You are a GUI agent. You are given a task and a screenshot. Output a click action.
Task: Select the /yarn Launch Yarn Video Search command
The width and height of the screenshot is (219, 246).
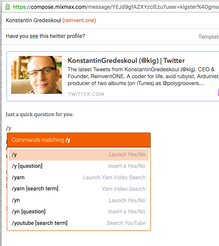pyautogui.click(x=78, y=177)
